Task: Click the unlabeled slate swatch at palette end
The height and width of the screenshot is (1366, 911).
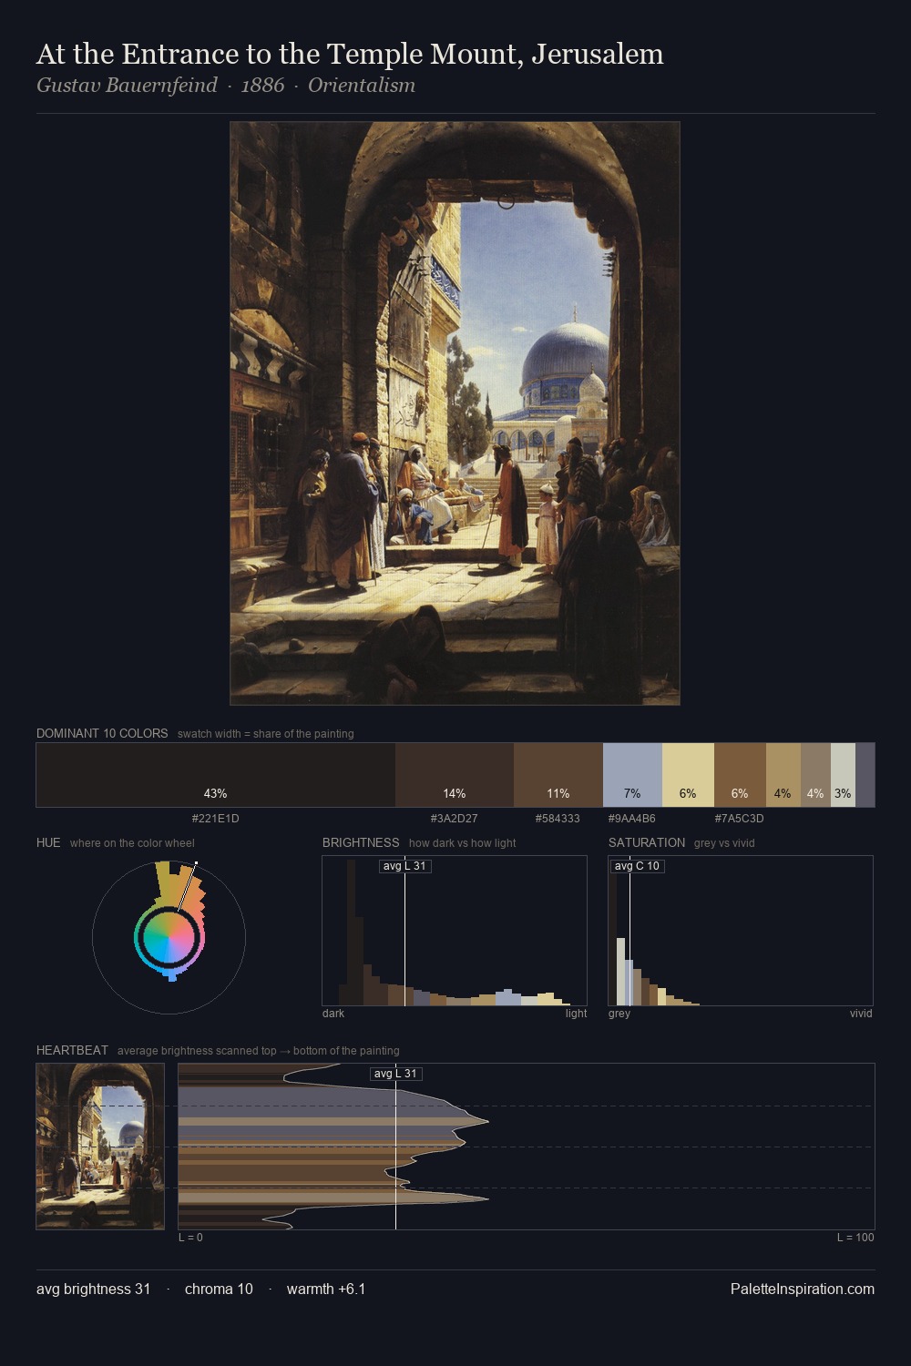Action: [x=865, y=775]
